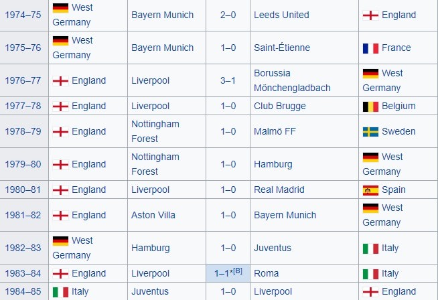This screenshot has height=300, width=438.
Task: Click the France flag icon
Action: click(370, 48)
